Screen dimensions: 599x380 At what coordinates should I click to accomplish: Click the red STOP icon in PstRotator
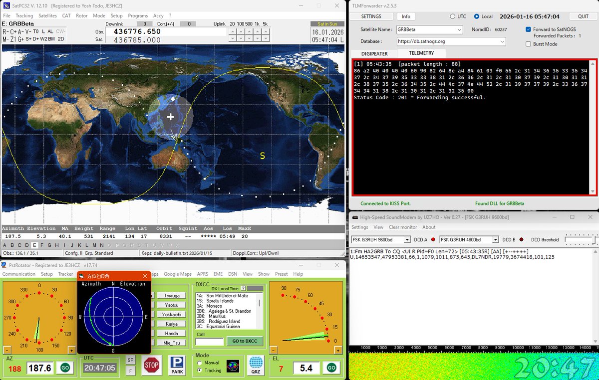151,365
